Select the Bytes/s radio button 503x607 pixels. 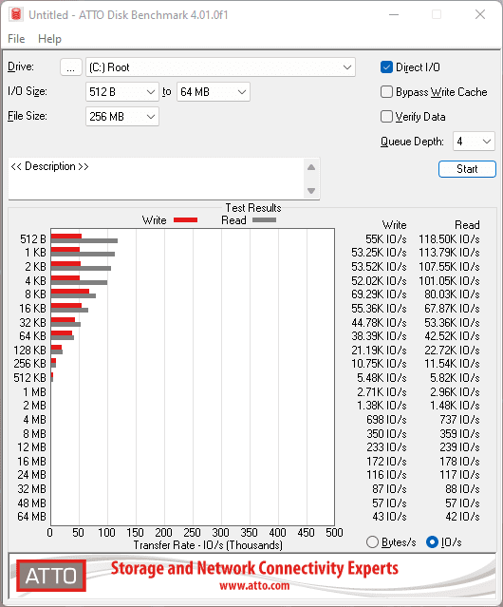pos(372,542)
